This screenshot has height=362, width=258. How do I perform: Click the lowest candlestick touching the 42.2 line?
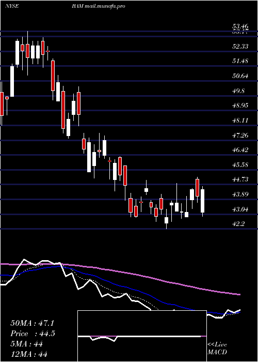point(166,219)
